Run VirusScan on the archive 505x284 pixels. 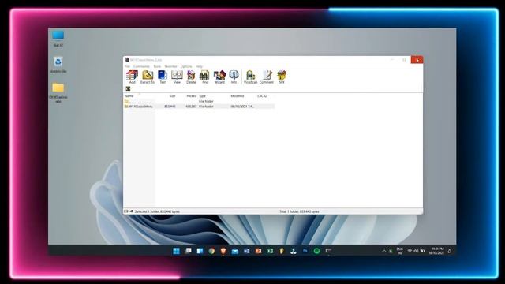pyautogui.click(x=251, y=77)
